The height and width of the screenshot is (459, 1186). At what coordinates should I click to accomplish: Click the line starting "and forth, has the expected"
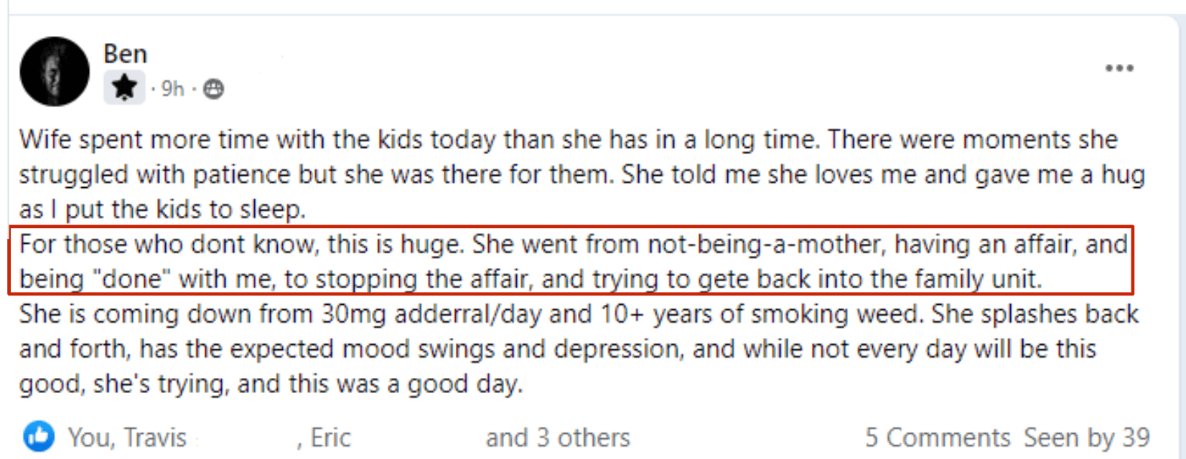[x=557, y=349]
